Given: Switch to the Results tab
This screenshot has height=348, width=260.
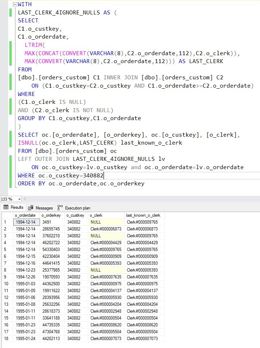Looking at the screenshot, I should click(x=14, y=207).
